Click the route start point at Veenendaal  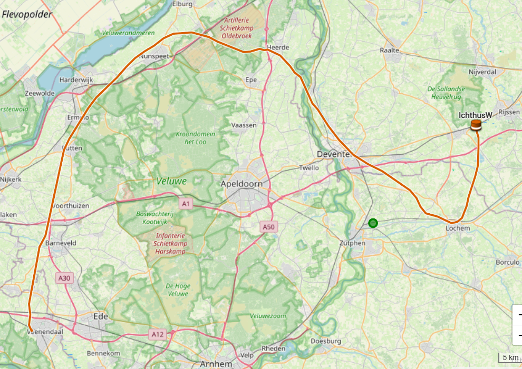pos(31,330)
